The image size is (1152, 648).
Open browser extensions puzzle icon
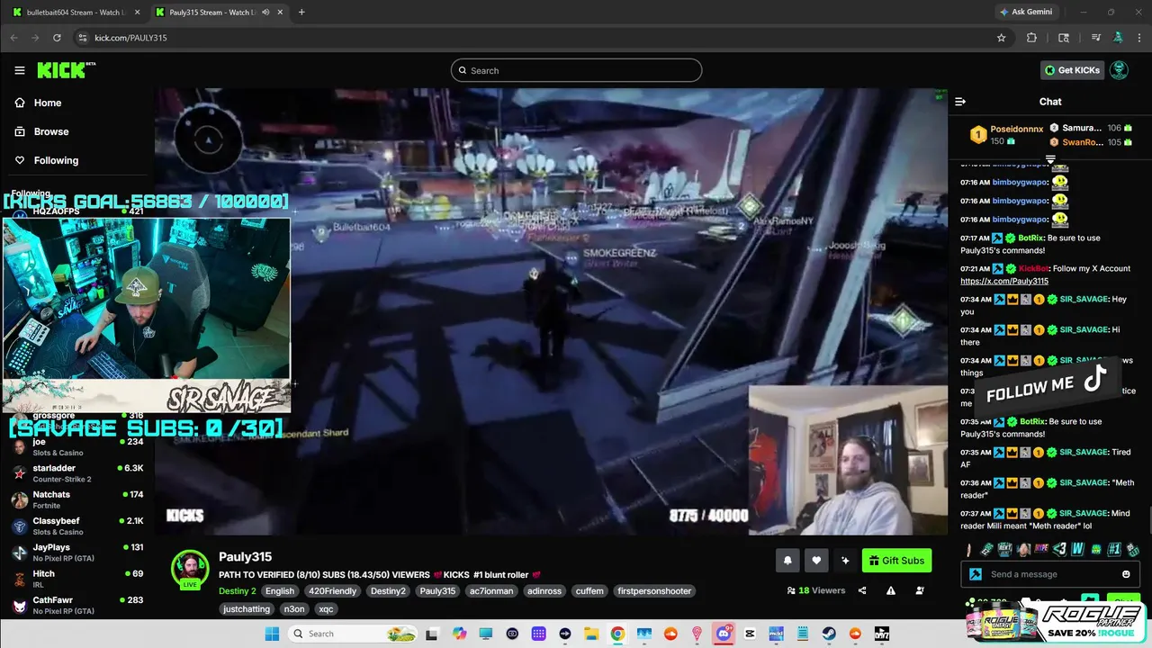(1031, 38)
